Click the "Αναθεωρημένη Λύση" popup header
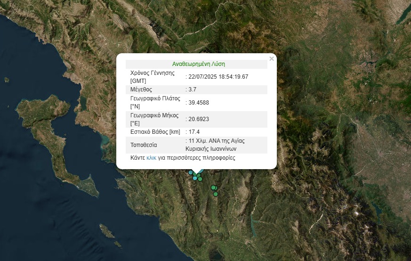Screen dimensions: 411x261 199,64
